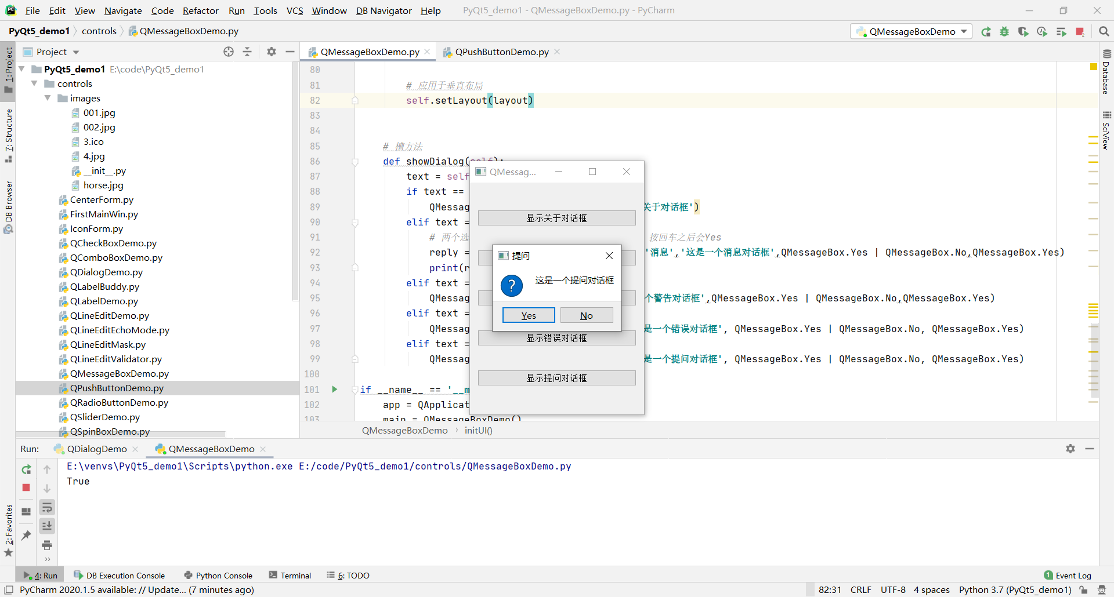The image size is (1114, 597).
Task: Toggle the read-only lock icon in status bar
Action: [x=1083, y=590]
